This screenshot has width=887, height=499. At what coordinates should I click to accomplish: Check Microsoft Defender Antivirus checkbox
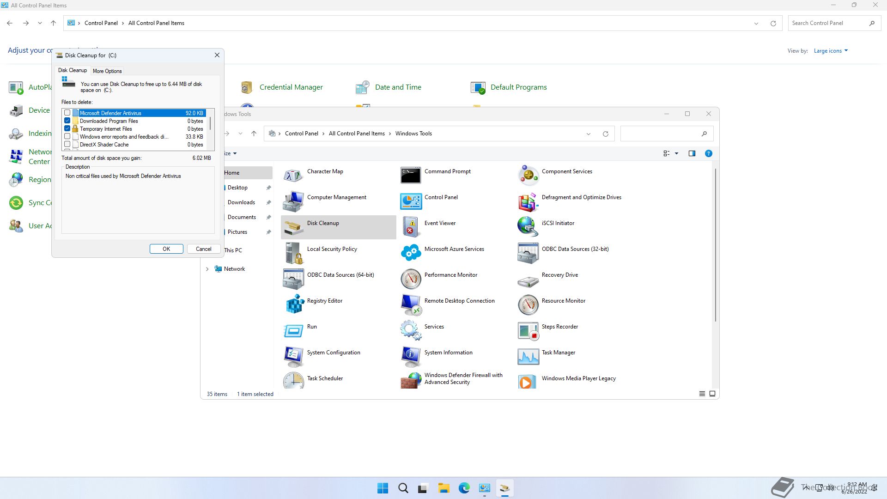67,113
